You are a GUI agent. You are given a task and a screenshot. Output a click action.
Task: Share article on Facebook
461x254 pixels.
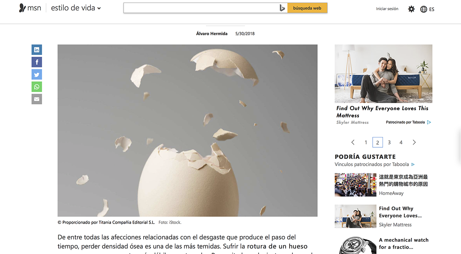[x=36, y=62]
